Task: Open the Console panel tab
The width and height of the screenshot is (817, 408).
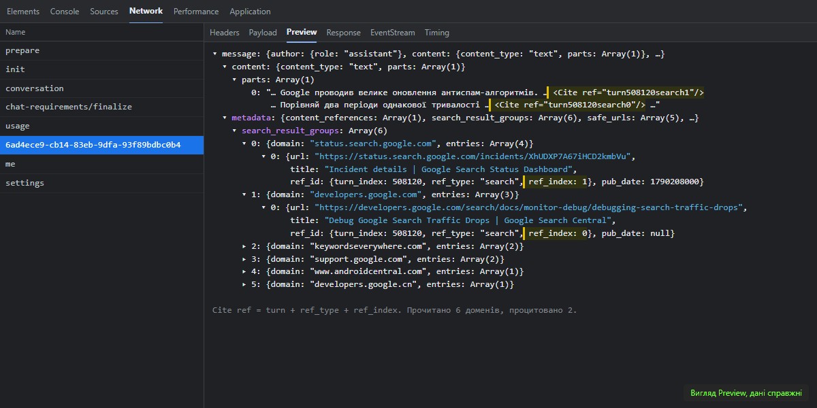Action: [65, 12]
